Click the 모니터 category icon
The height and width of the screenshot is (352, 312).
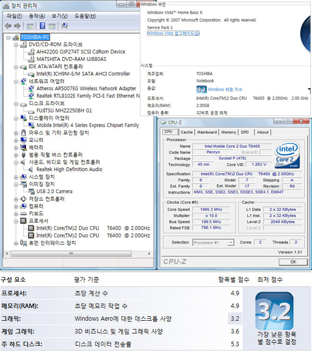pos(23,140)
